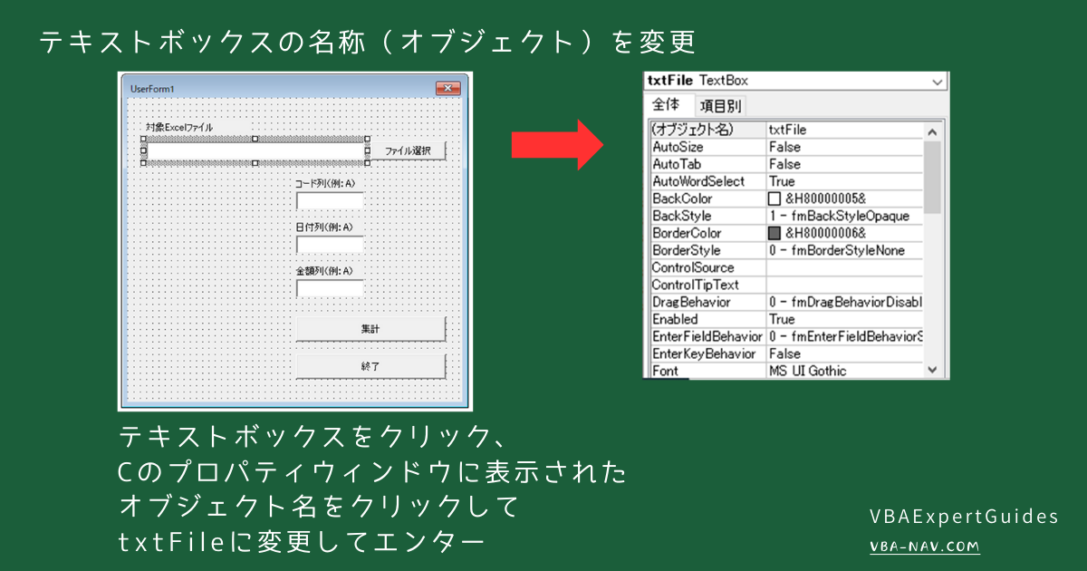
Task: Click the ファイル選択 button
Action: pos(409,150)
